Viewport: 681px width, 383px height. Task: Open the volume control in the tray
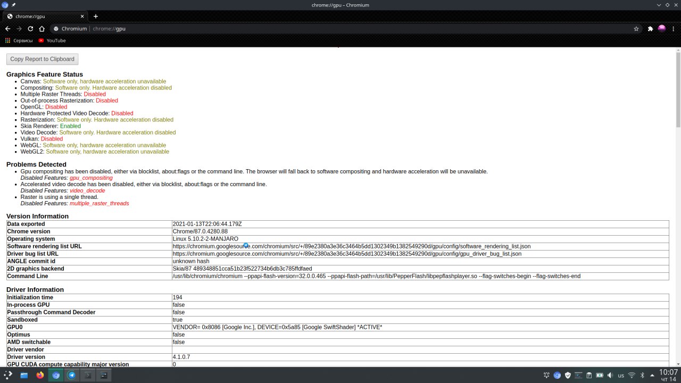point(610,375)
